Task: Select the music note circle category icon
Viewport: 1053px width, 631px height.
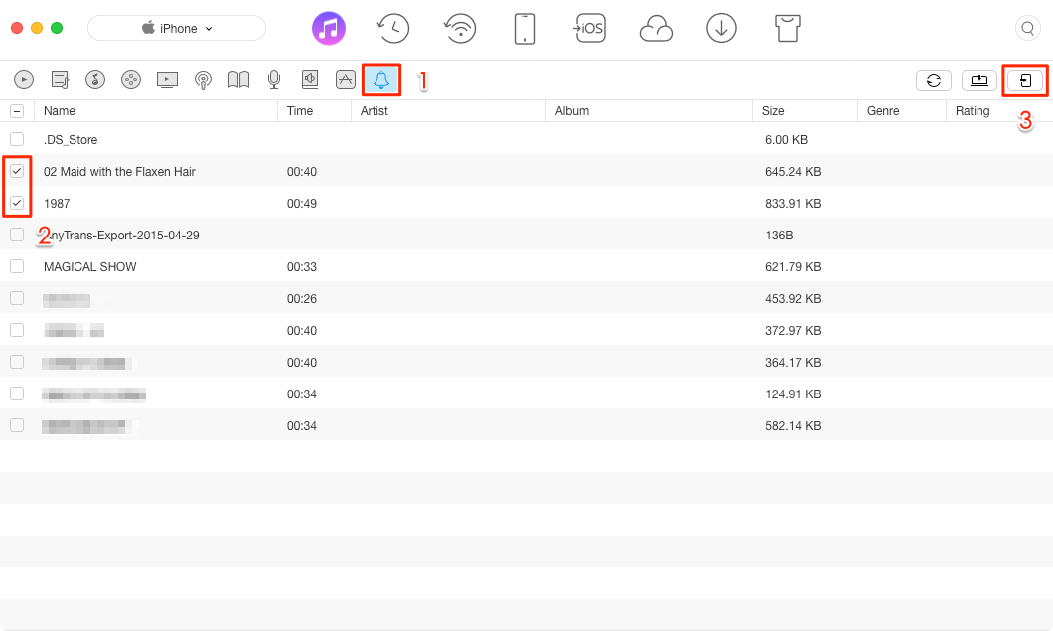Action: (95, 79)
